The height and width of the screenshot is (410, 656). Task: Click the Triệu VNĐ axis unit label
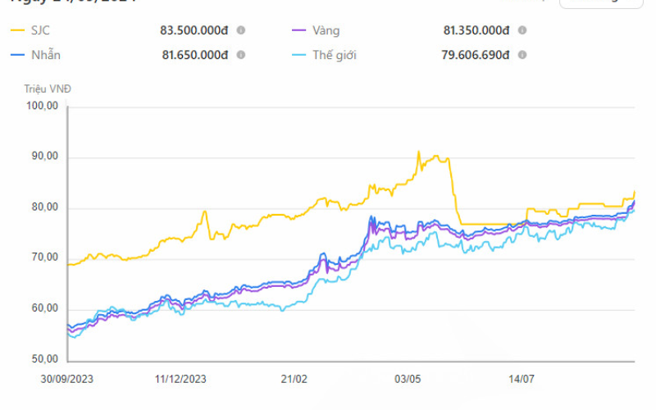(48, 89)
